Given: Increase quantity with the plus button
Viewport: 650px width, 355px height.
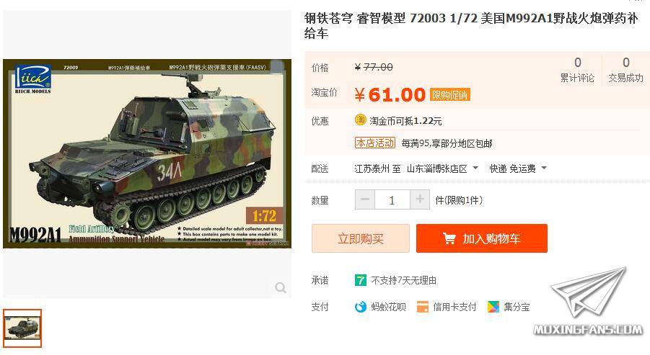Looking at the screenshot, I should click(x=420, y=200).
